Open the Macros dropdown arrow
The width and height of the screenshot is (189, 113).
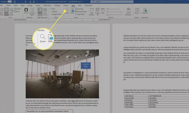[x=137, y=15]
